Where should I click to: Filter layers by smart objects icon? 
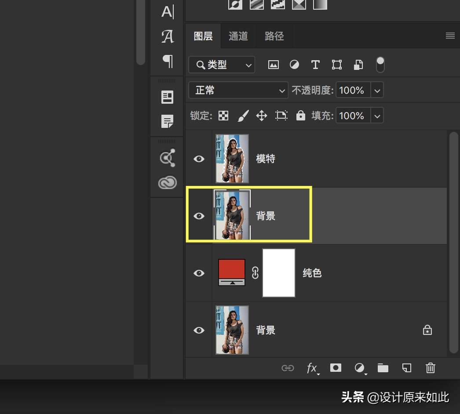(358, 65)
